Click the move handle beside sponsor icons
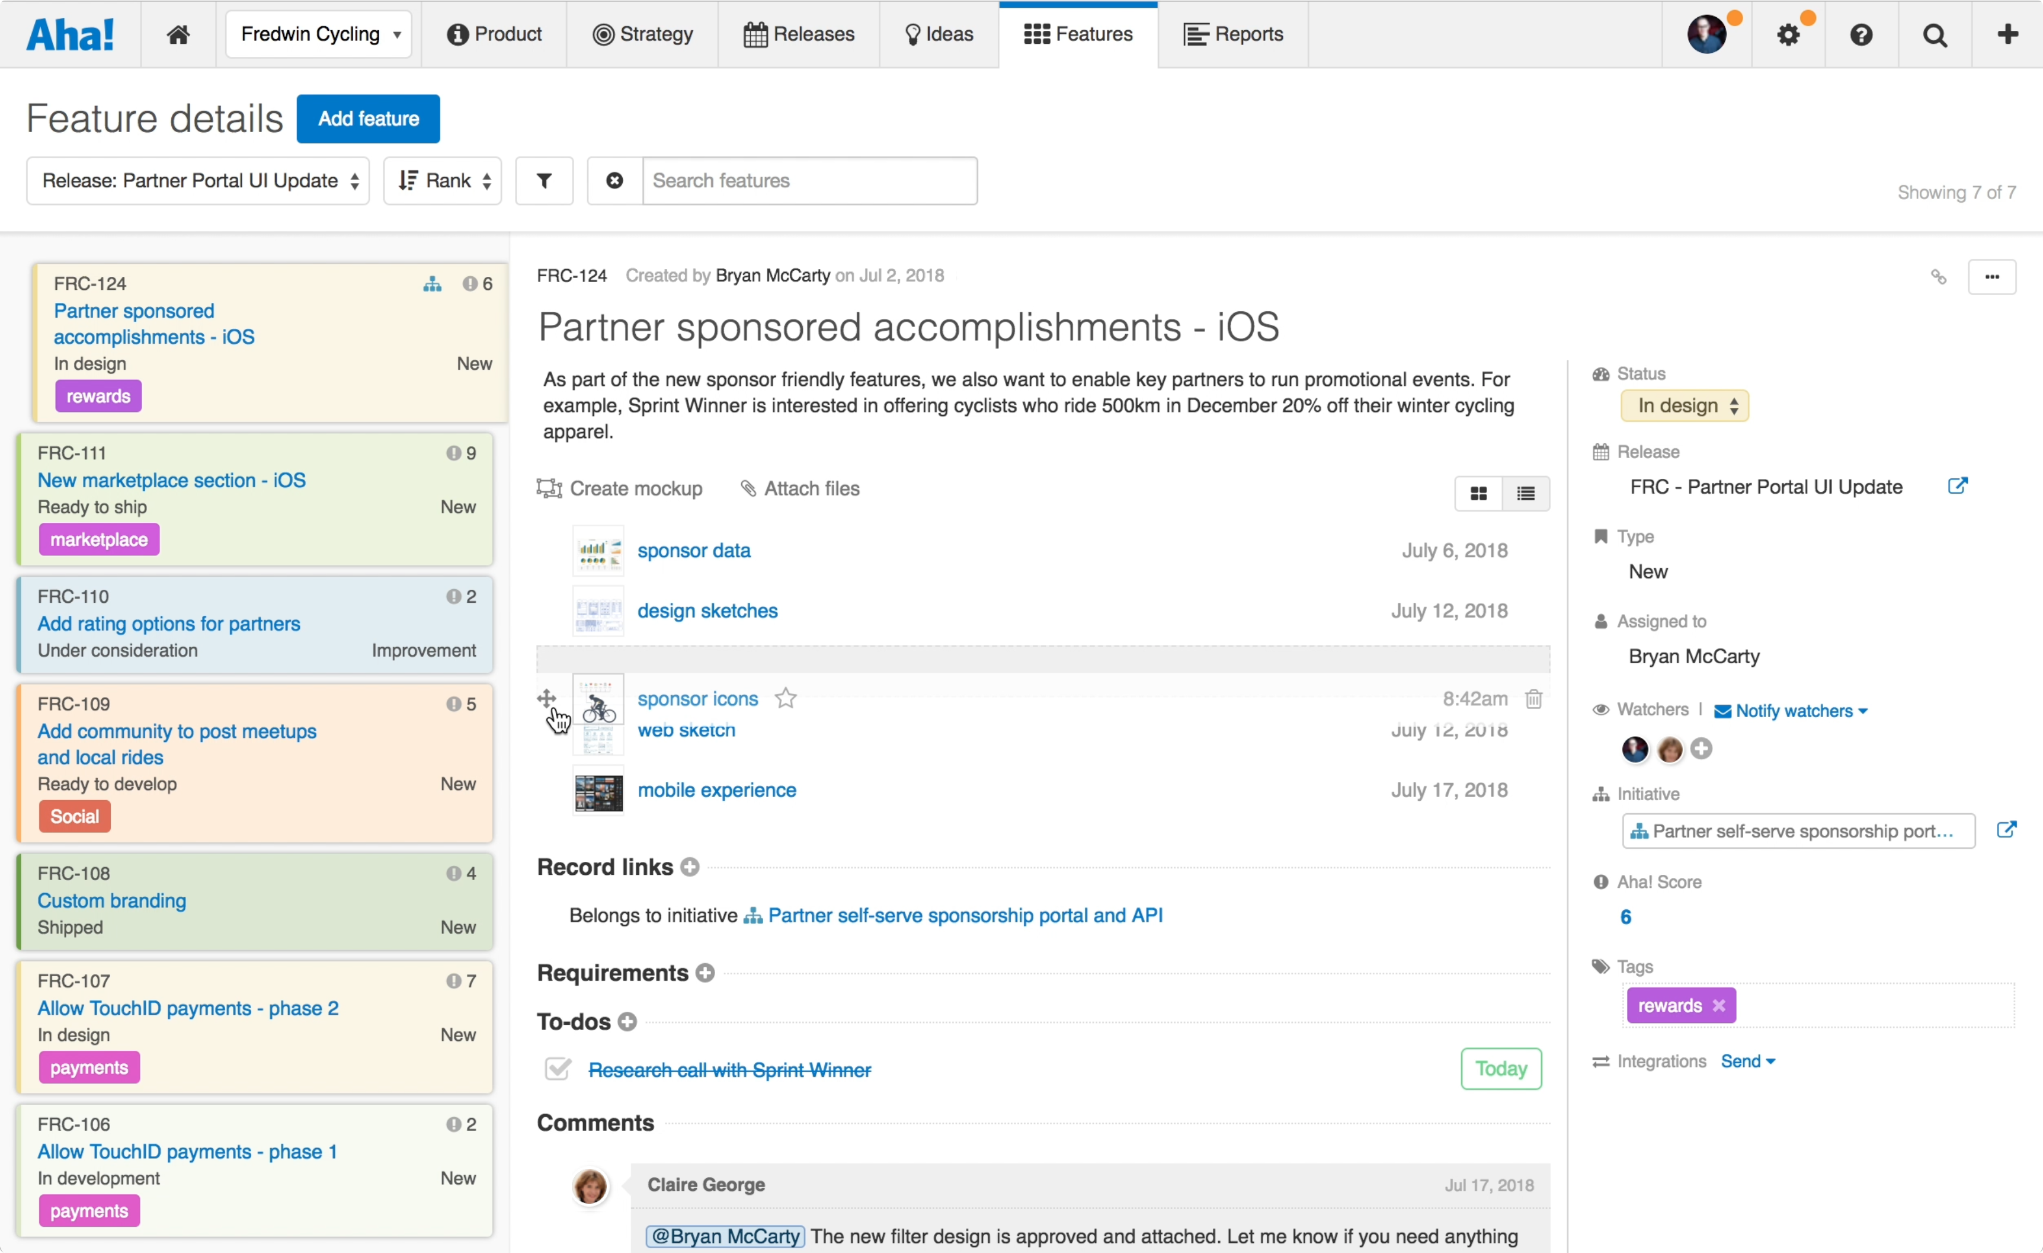This screenshot has width=2043, height=1253. click(x=546, y=699)
